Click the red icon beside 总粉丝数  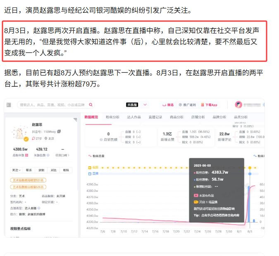(x=26, y=155)
